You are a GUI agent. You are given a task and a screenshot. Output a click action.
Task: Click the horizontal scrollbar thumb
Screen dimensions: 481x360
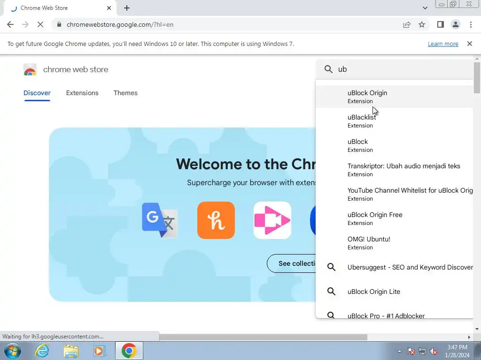coord(263,337)
